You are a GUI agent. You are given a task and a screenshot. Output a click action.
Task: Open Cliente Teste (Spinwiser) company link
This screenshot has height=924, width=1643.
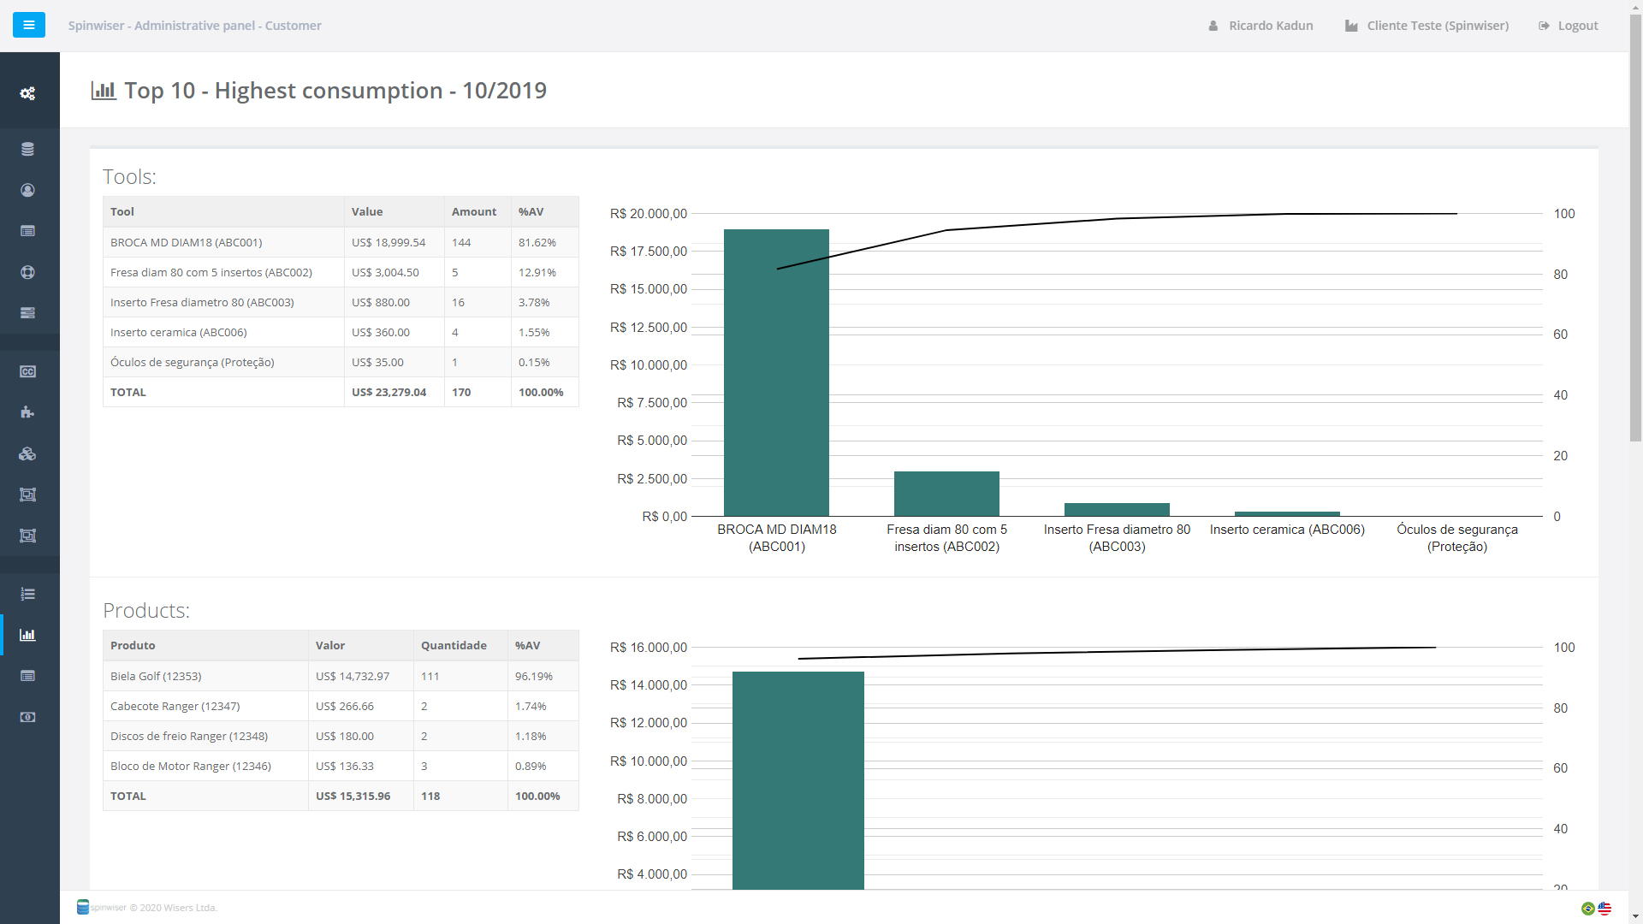coord(1427,26)
